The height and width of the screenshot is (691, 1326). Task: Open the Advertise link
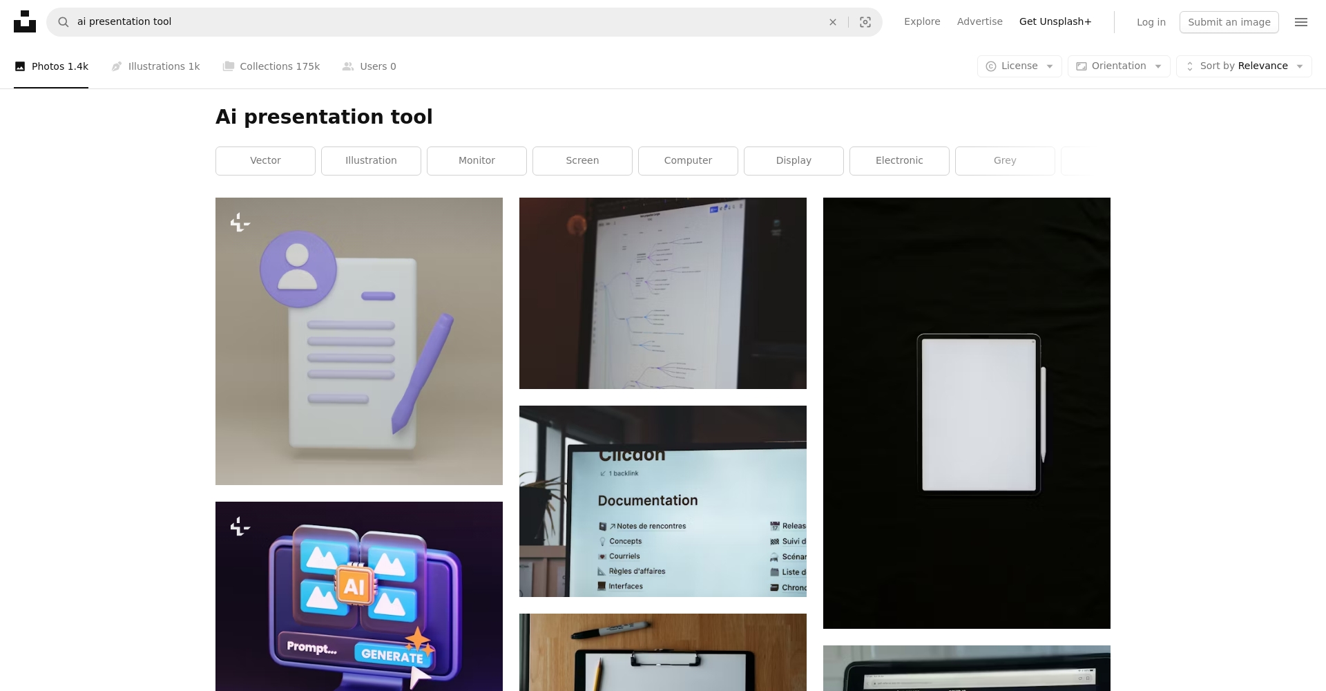[979, 21]
